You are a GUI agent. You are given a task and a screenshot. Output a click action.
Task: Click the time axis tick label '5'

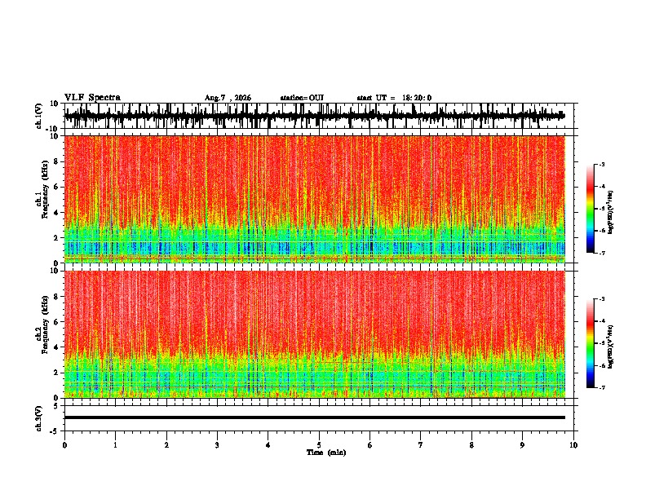(x=319, y=445)
